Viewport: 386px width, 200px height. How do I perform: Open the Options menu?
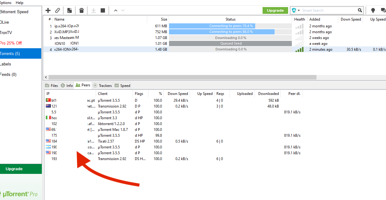click(x=6, y=3)
